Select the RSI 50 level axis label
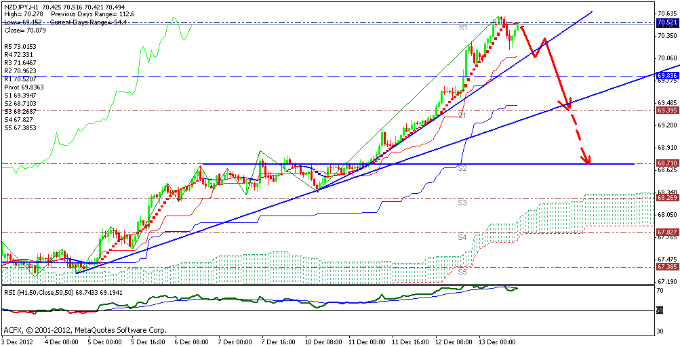680x347 pixels. [660, 310]
